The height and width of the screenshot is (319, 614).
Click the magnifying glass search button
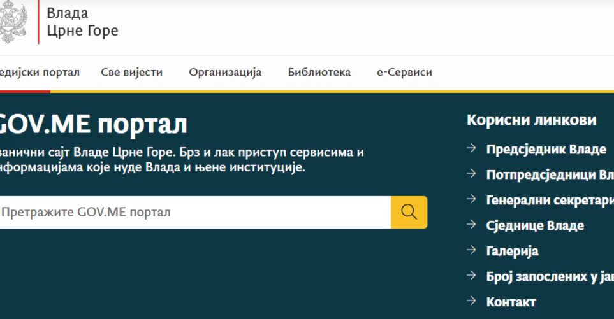pyautogui.click(x=409, y=212)
